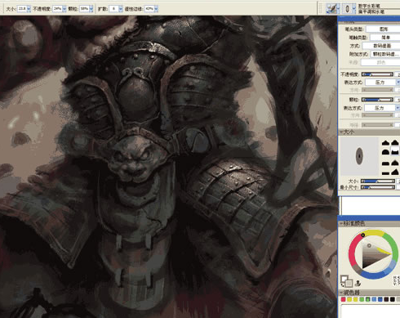Open the brush category picker dropdown arrow
The height and width of the screenshot is (318, 400).
pos(339,9)
